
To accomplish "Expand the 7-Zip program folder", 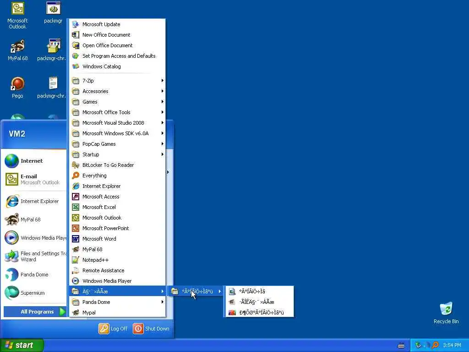I will (117, 81).
